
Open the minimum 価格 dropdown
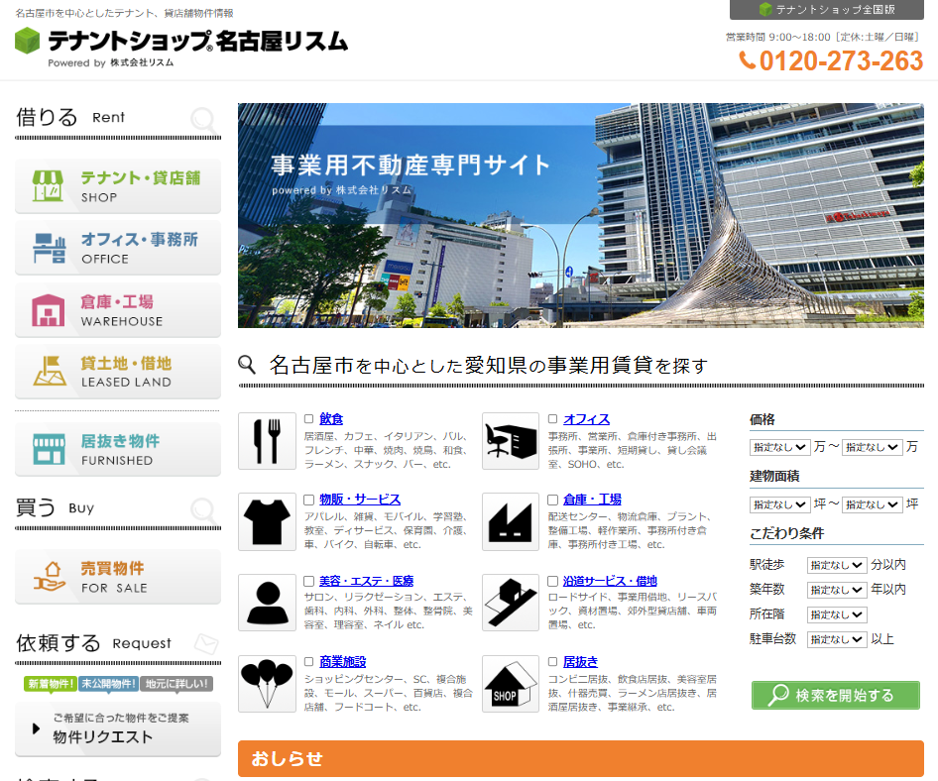pos(780,448)
